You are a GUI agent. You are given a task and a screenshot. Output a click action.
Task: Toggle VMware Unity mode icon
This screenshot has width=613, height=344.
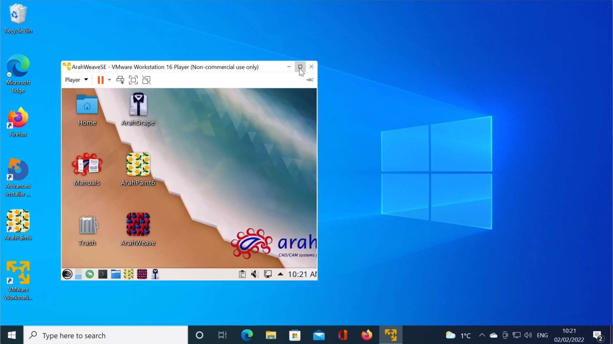coord(146,80)
